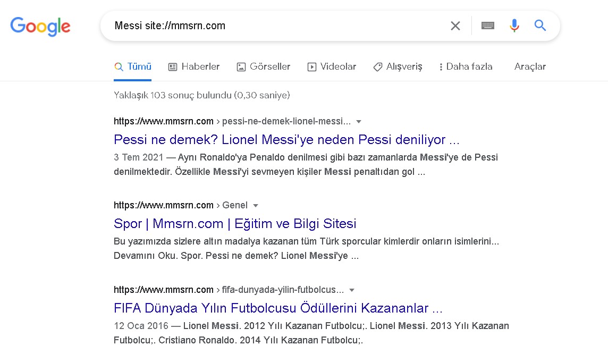Click the '12 Oca 2016' snippet date
Screen dimensions: 608x362
click(x=141, y=326)
